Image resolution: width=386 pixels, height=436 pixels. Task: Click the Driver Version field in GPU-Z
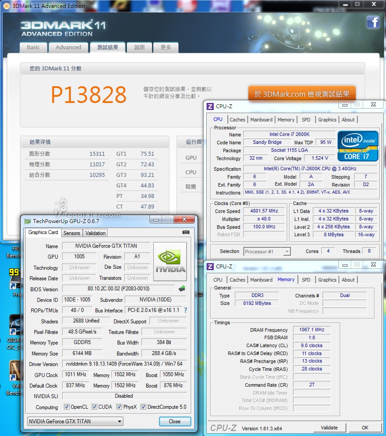click(124, 364)
